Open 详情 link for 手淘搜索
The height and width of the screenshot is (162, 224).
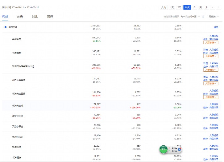205,49
